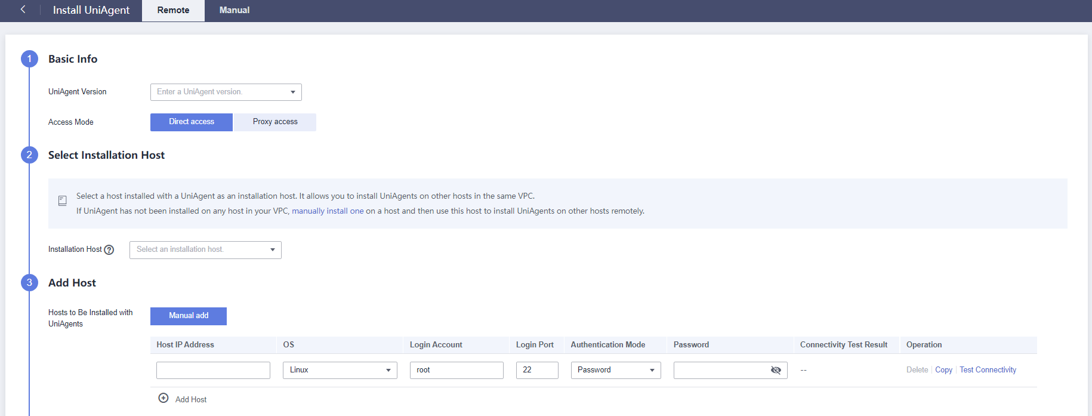Image resolution: width=1092 pixels, height=416 pixels.
Task: Select Proxy access mode
Action: (x=275, y=122)
